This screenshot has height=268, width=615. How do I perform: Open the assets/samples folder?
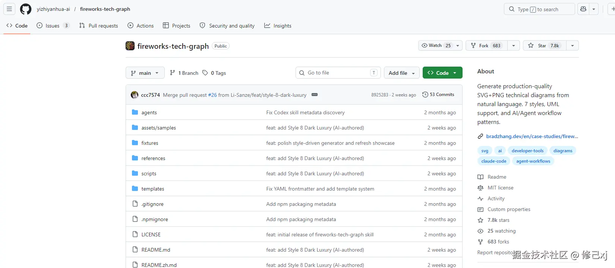158,128
